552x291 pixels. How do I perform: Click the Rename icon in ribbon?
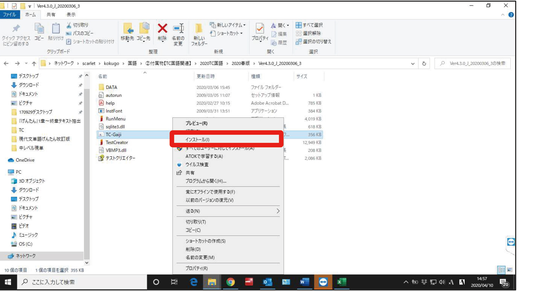(178, 34)
